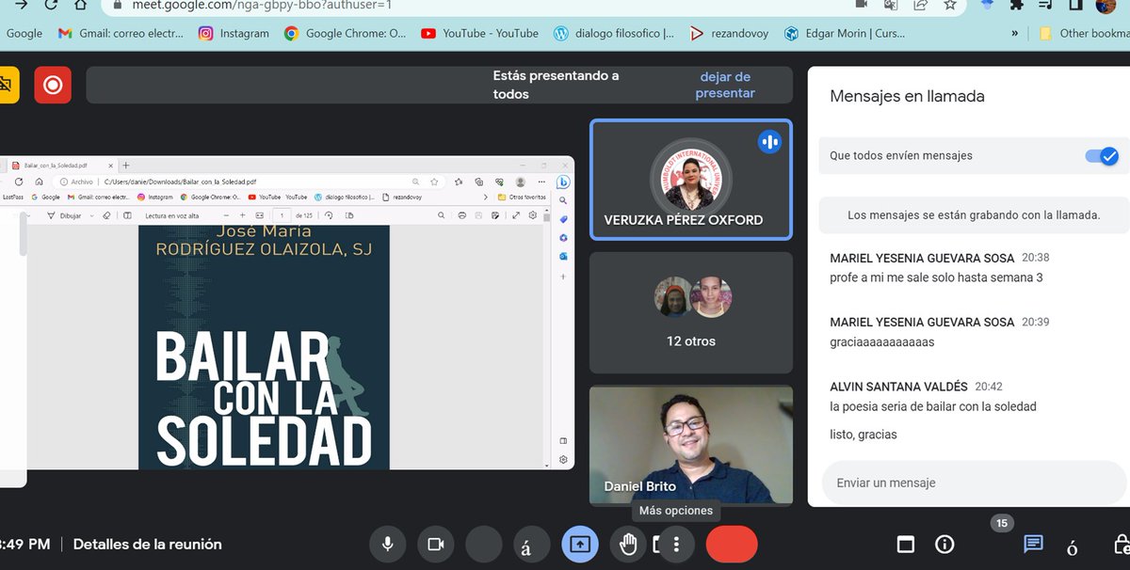Click the 'BAILAR CON LA SOLEDAD' book cover
This screenshot has height=570, width=1130.
264,347
